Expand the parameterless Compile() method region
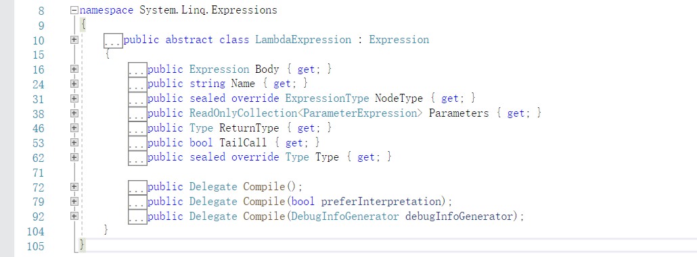Screen dimensions: 697x257 tap(74, 187)
